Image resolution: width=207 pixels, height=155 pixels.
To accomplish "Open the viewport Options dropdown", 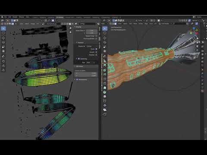I will (x=196, y=21).
